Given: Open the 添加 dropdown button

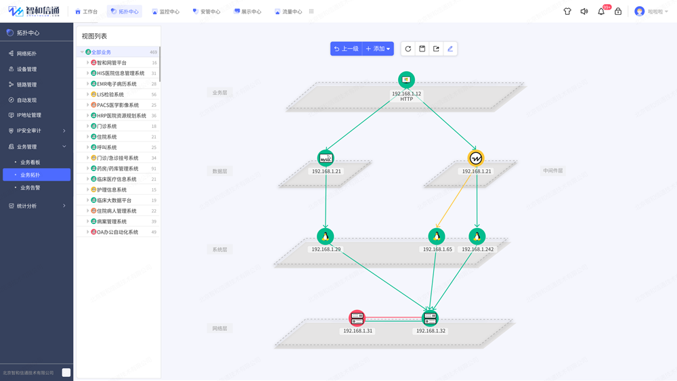Looking at the screenshot, I should [x=378, y=49].
